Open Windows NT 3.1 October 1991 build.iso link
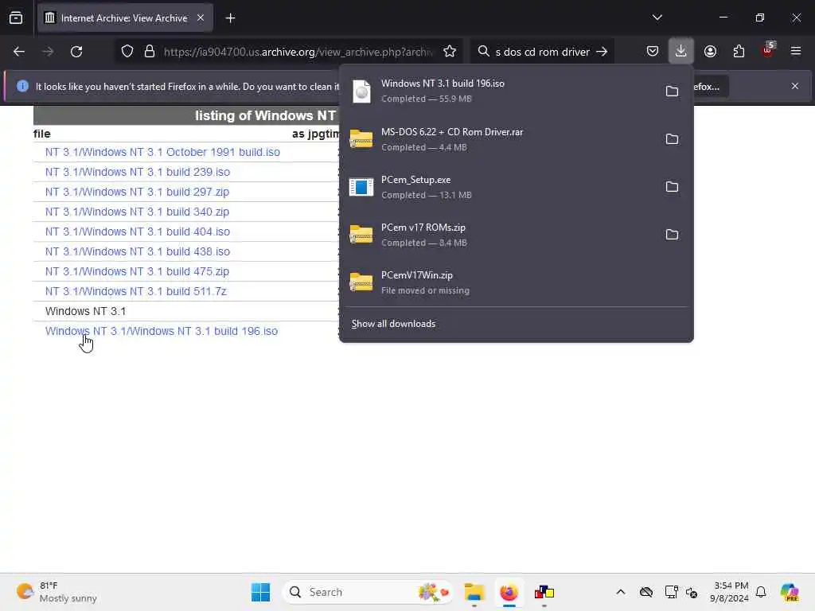Screen dimensions: 815x611 (162, 152)
